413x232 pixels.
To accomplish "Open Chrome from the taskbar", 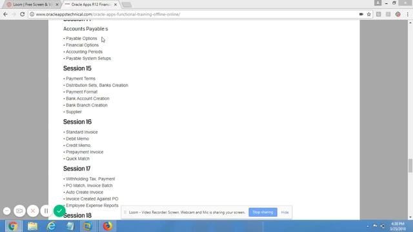I will click(13, 226).
